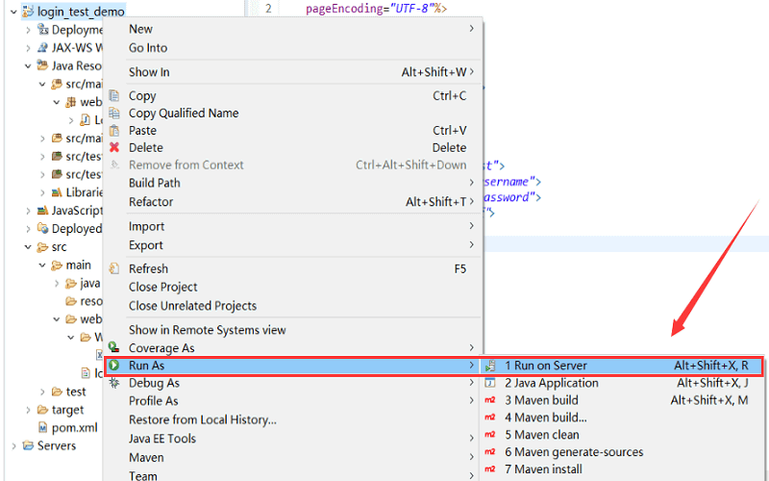The height and width of the screenshot is (481, 769).
Task: Expand the Servers node
Action: pyautogui.click(x=13, y=446)
